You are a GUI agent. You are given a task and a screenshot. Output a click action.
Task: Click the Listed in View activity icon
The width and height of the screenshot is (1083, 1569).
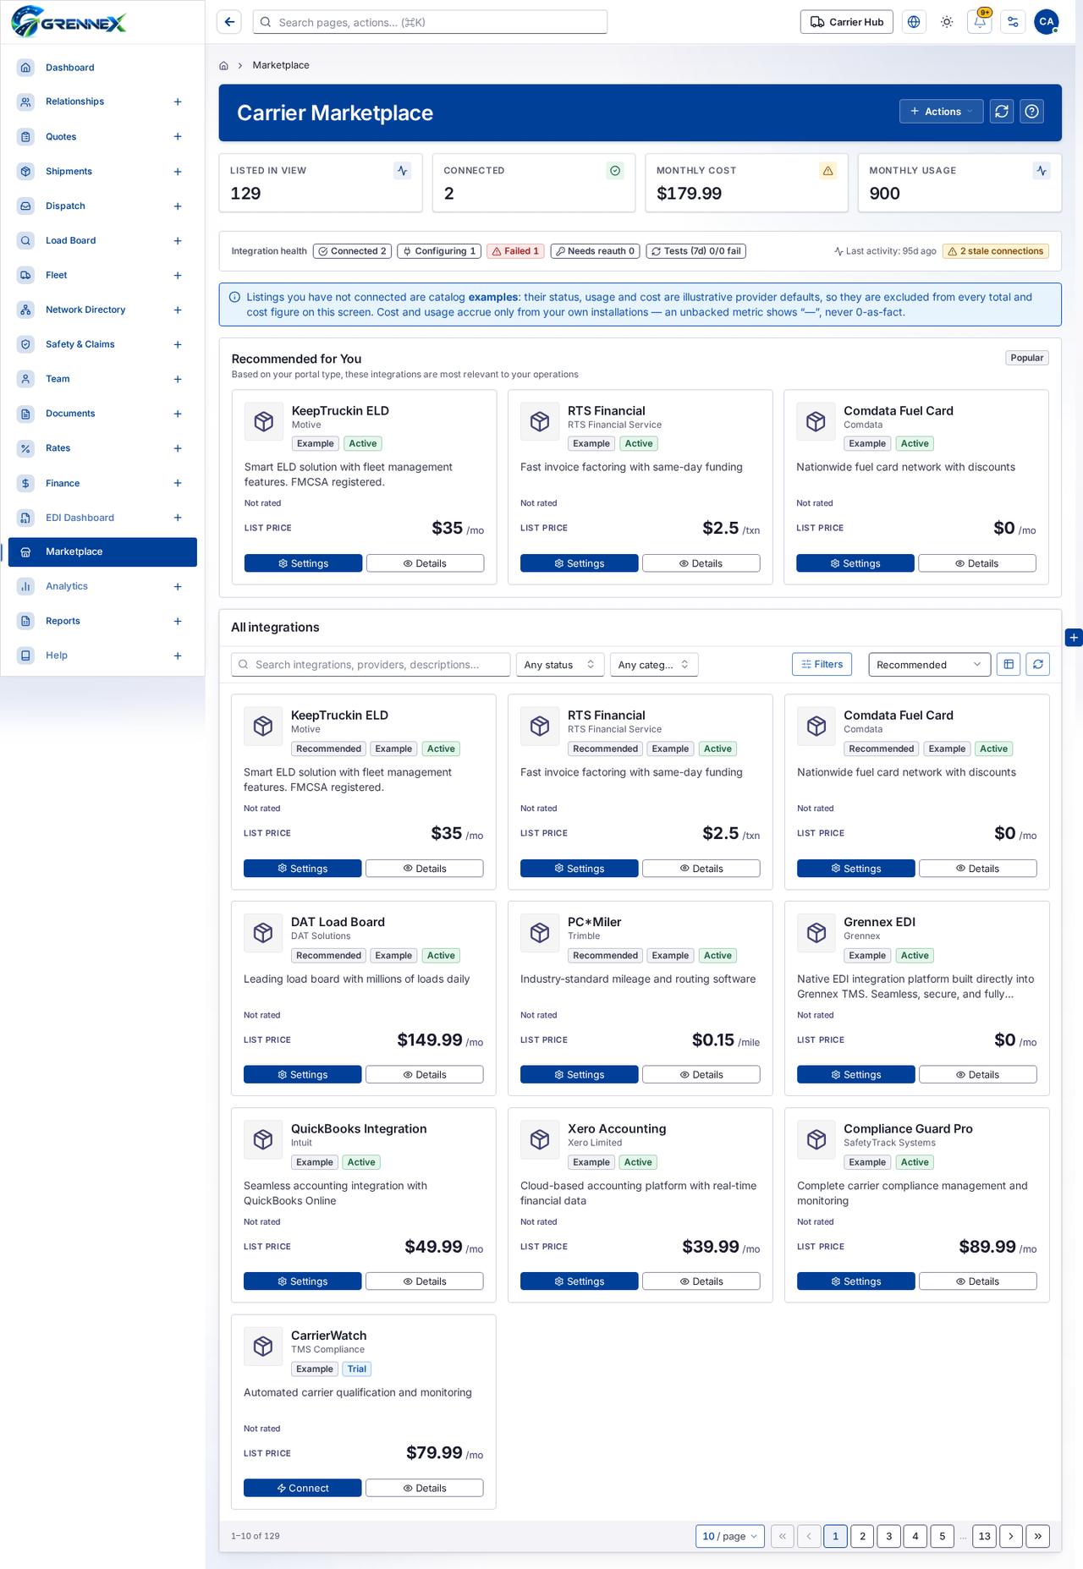(x=403, y=171)
